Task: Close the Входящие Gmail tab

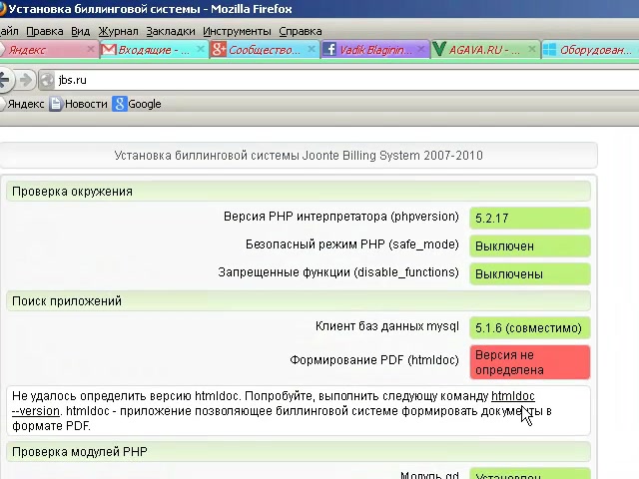Action: point(202,49)
